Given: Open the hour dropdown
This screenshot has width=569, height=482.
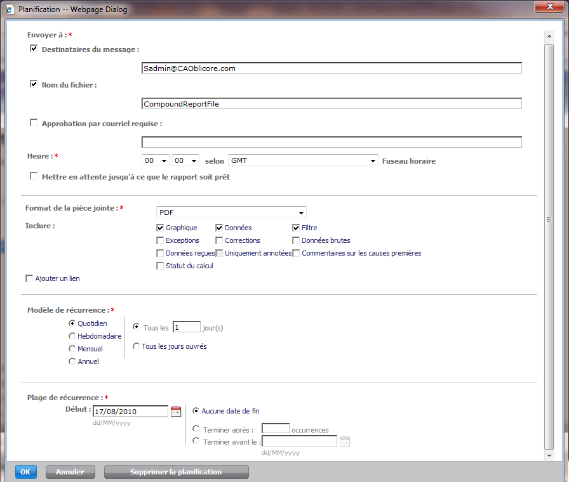Looking at the screenshot, I should pos(156,160).
